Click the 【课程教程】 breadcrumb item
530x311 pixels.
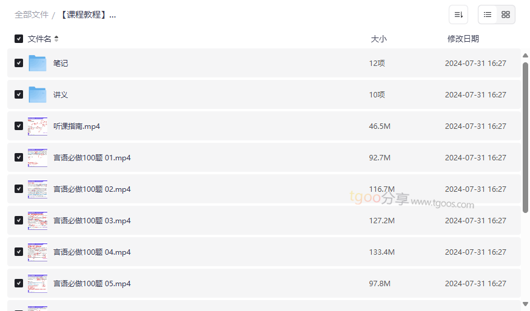coord(88,15)
